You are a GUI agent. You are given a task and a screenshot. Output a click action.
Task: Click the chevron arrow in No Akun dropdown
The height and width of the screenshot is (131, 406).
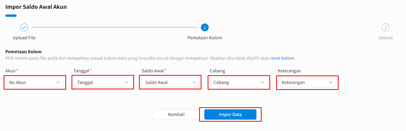(x=58, y=82)
